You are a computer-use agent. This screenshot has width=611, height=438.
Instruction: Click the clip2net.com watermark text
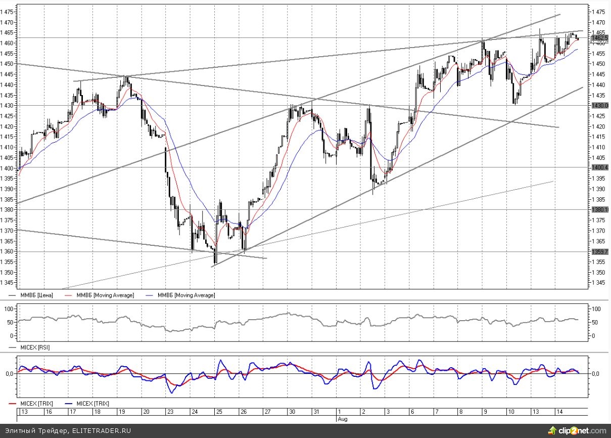[x=581, y=431]
